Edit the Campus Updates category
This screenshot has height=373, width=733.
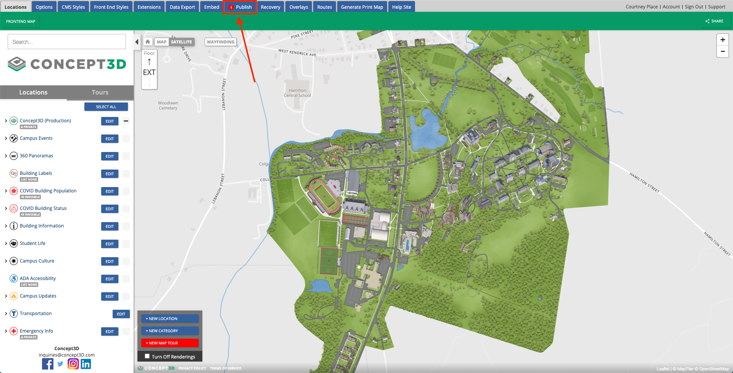[x=110, y=296]
